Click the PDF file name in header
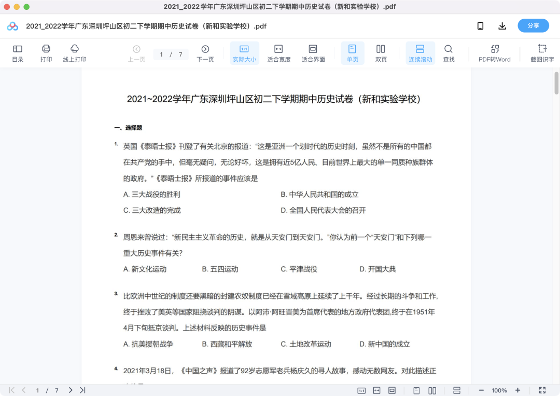The height and width of the screenshot is (396, 560). coord(146,26)
